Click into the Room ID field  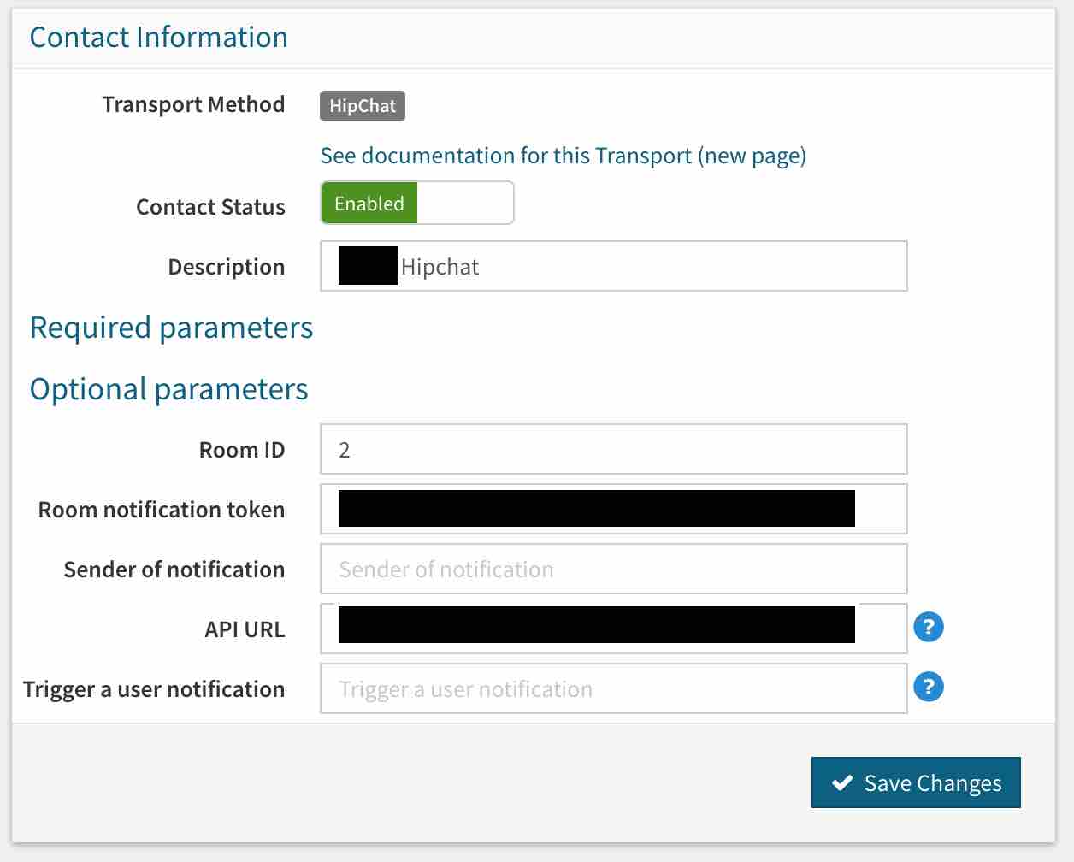[614, 449]
